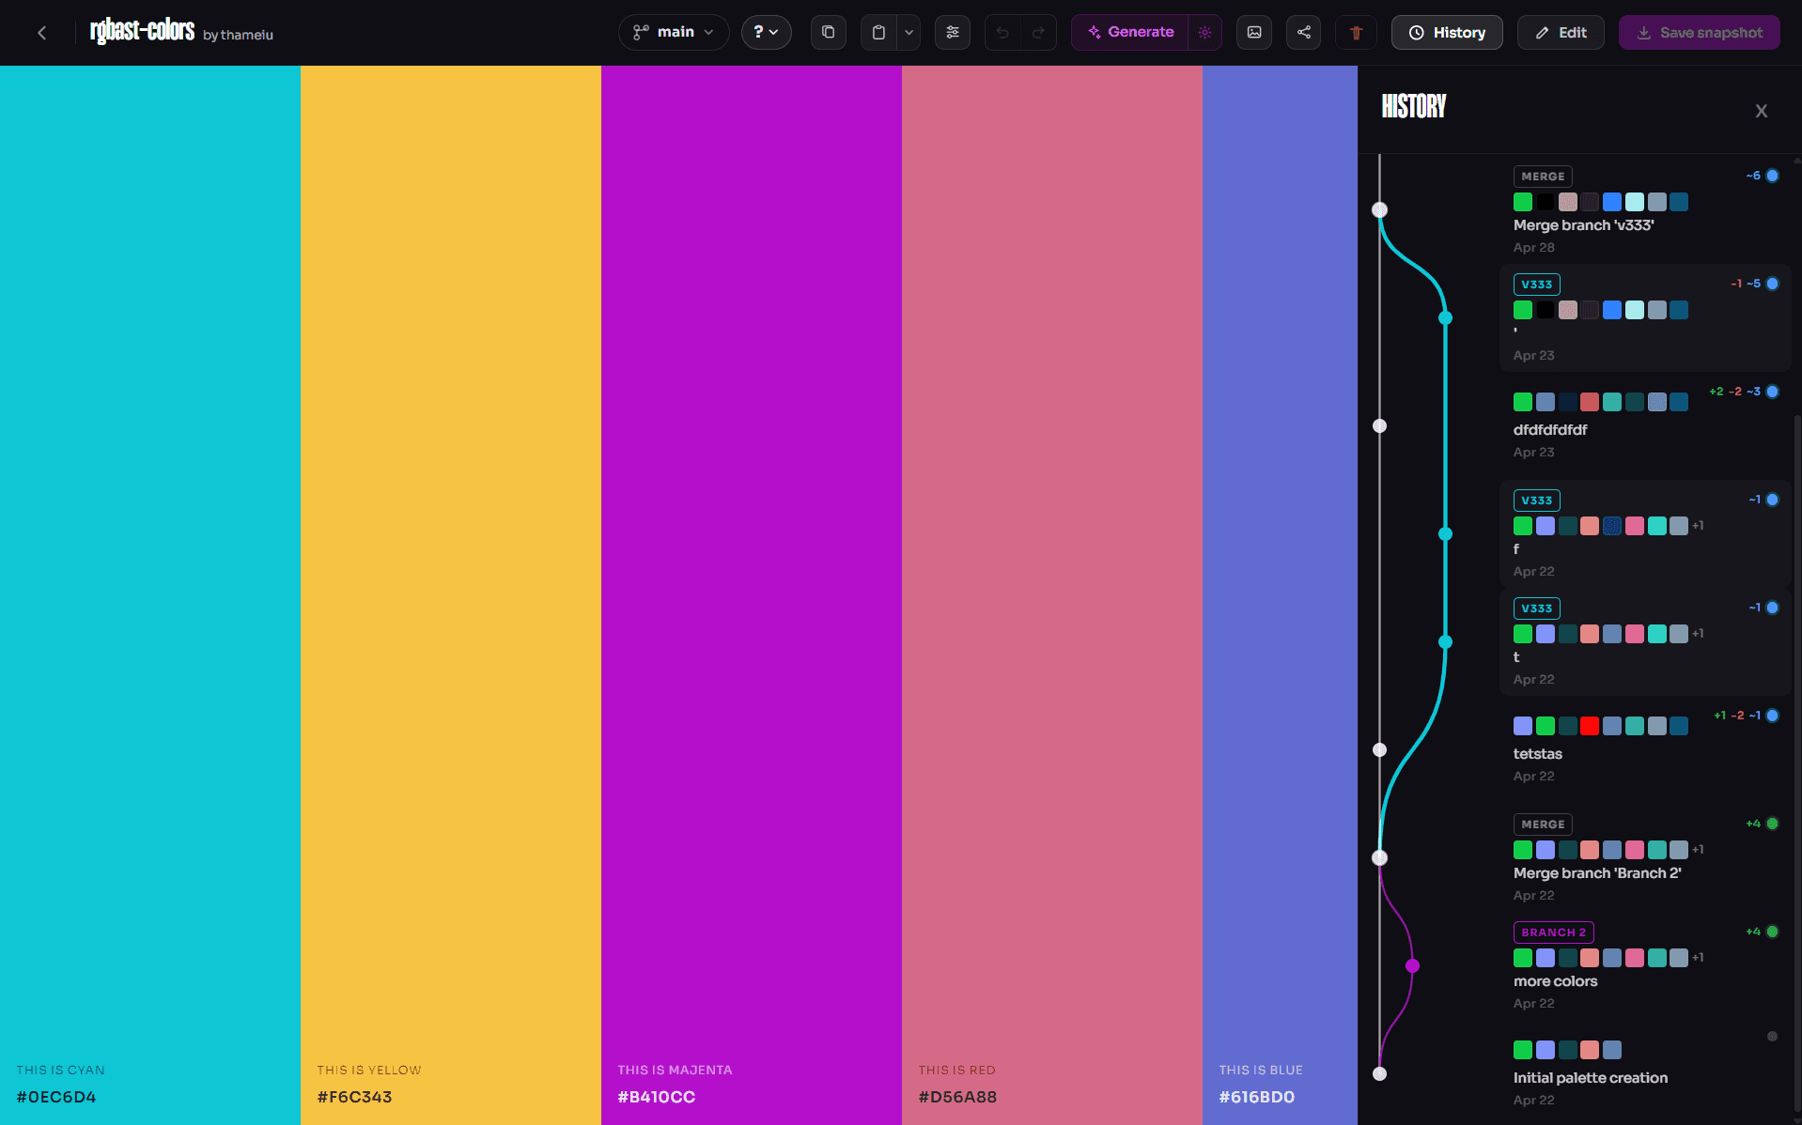Click the share icon in toolbar
This screenshot has width=1802, height=1125.
pos(1304,32)
